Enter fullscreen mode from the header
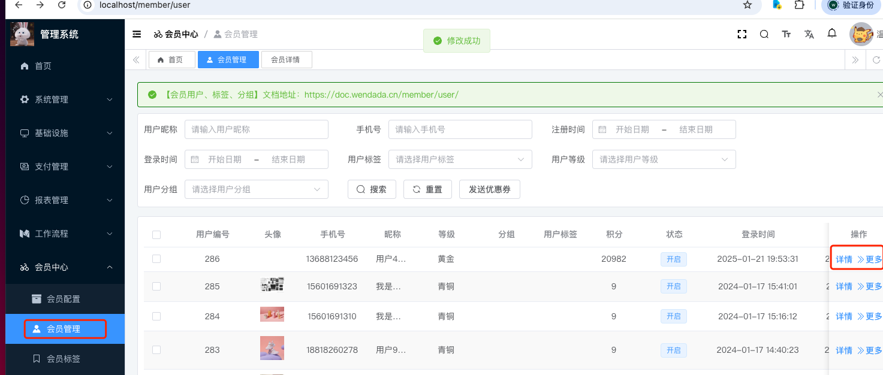This screenshot has width=883, height=375. (742, 34)
